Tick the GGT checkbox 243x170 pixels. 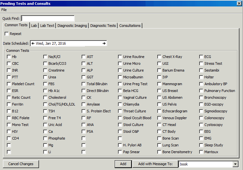coord(83,77)
